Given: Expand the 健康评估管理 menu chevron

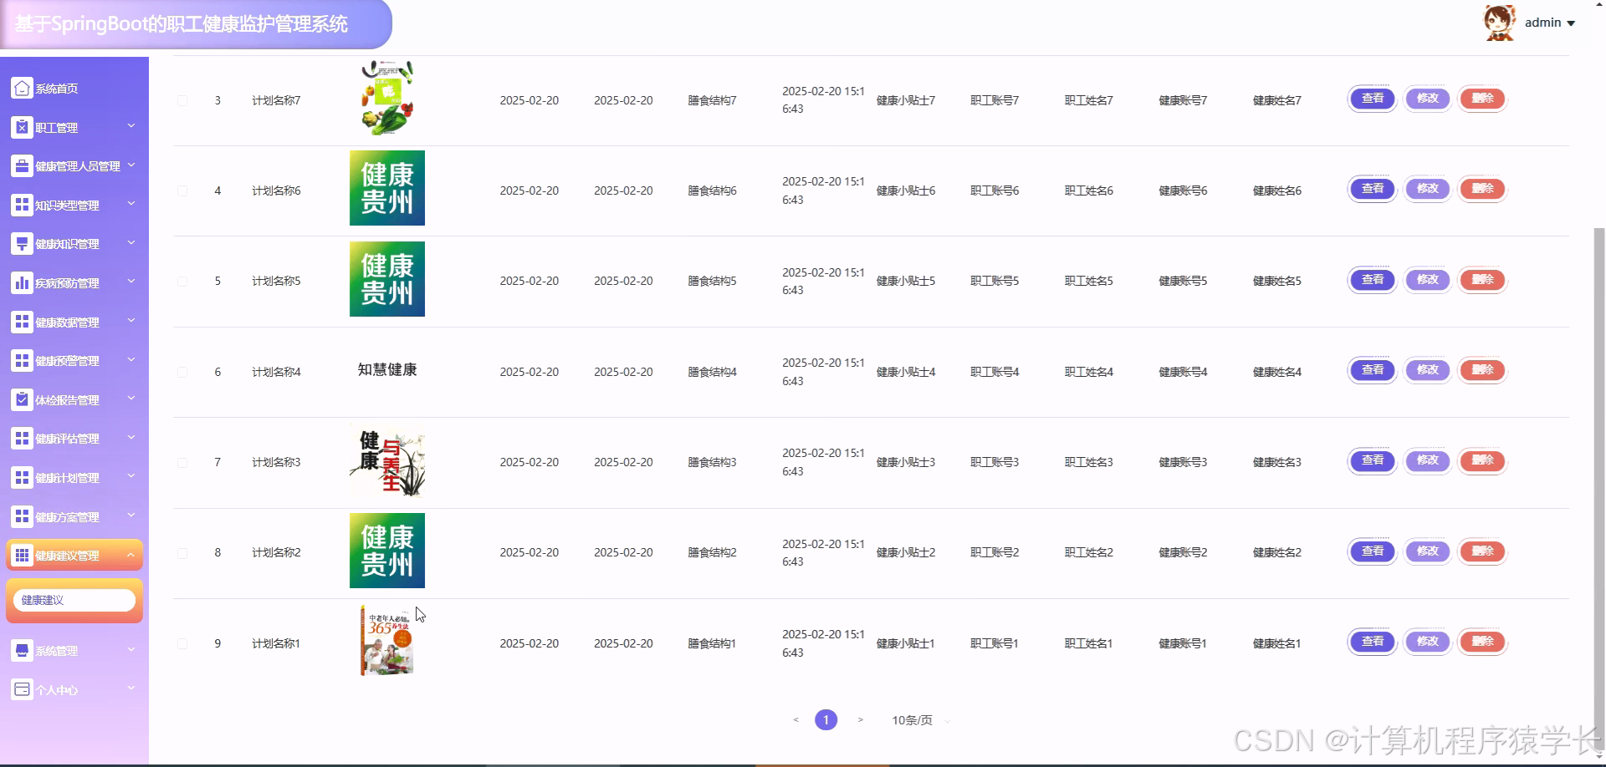Looking at the screenshot, I should pos(130,438).
